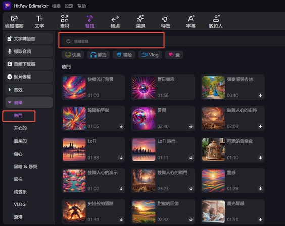Screen dimensions: 285x226
Task: Open the 媒體檔案 media panel
Action: 14,22
